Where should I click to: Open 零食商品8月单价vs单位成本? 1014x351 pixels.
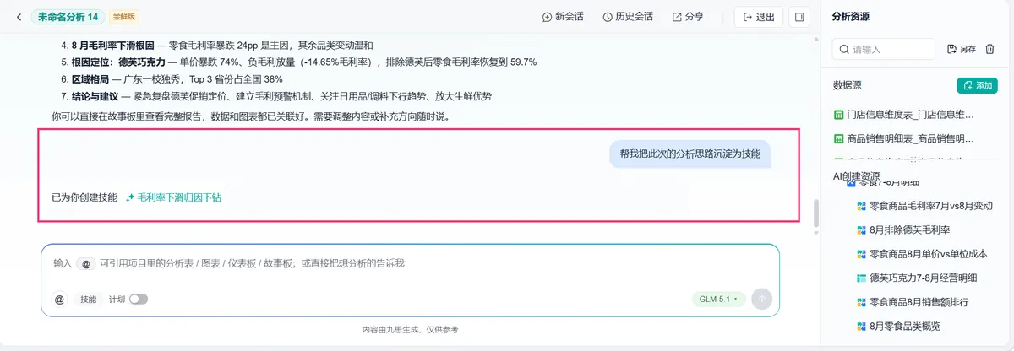pos(930,254)
